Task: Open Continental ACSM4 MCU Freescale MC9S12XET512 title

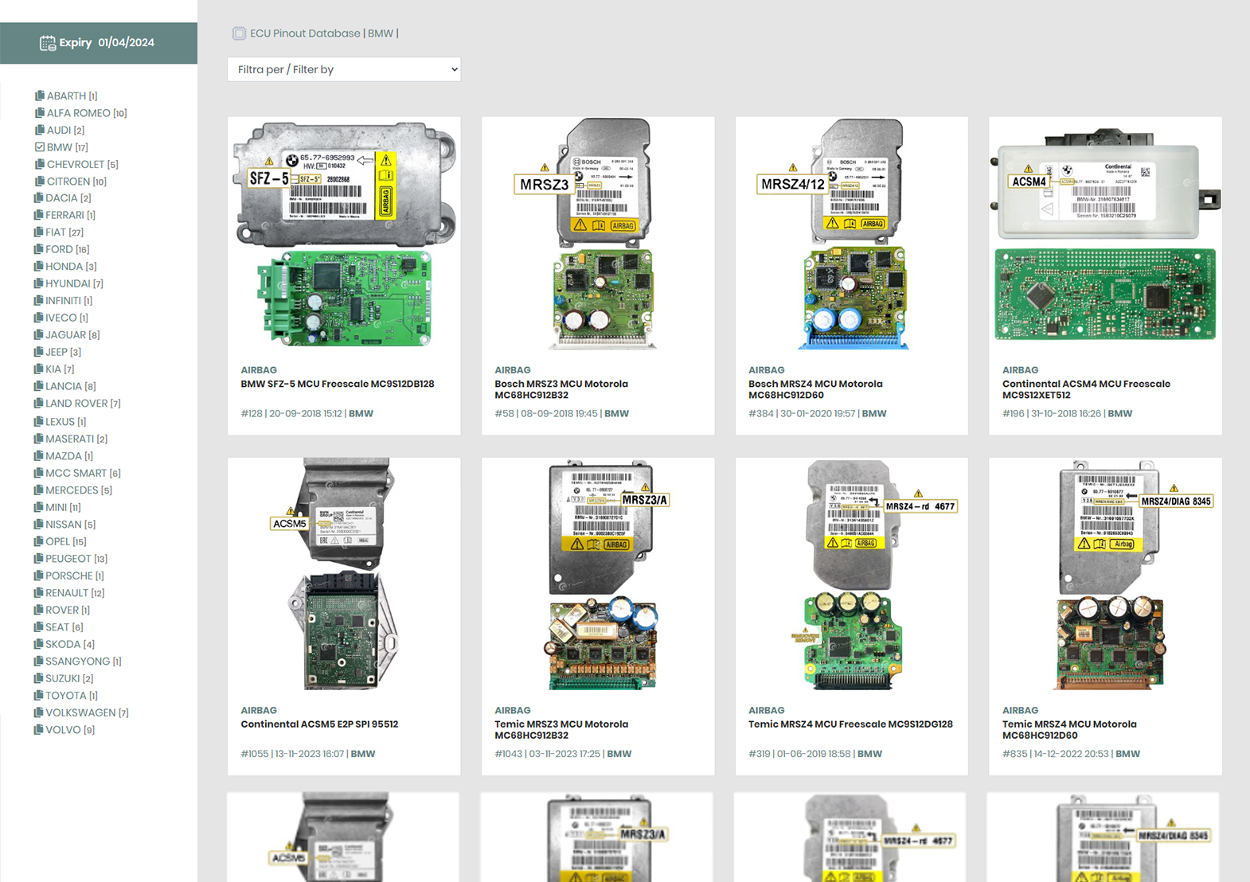Action: coord(1086,389)
